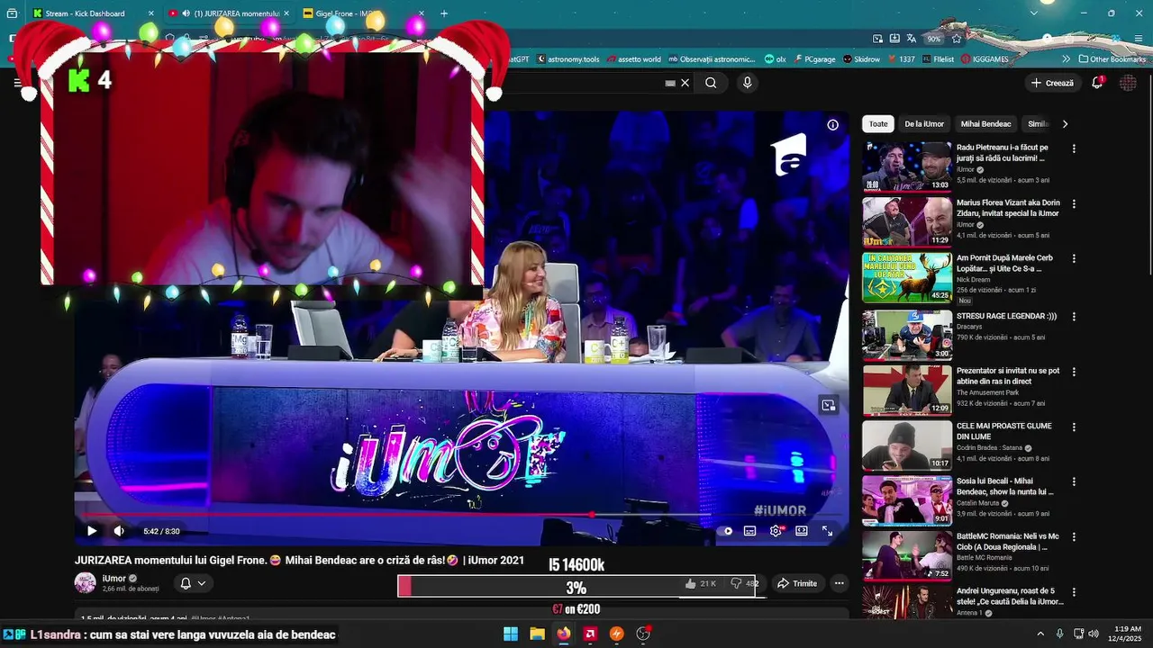Open the browser hamburger menu
This screenshot has height=648, width=1153.
[x=1139, y=39]
